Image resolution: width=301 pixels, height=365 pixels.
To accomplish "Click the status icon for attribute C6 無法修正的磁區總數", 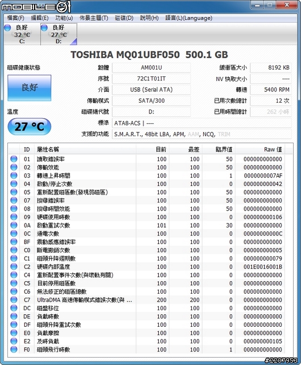I will click(x=14, y=291).
